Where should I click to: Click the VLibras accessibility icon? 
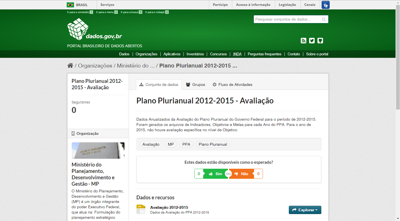point(326,5)
